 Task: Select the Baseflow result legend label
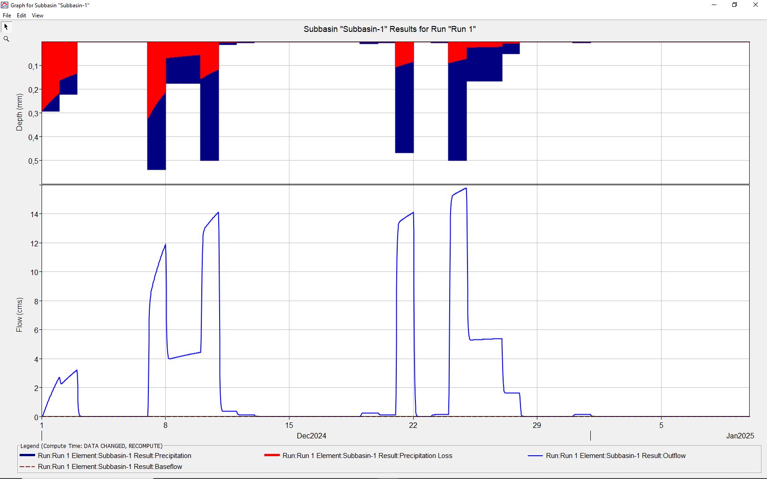[110, 467]
